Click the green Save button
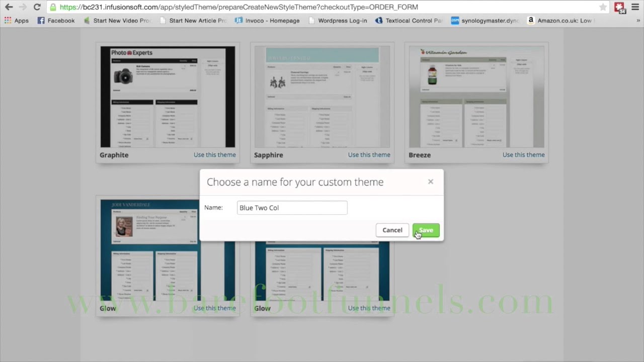The height and width of the screenshot is (362, 644). click(426, 230)
